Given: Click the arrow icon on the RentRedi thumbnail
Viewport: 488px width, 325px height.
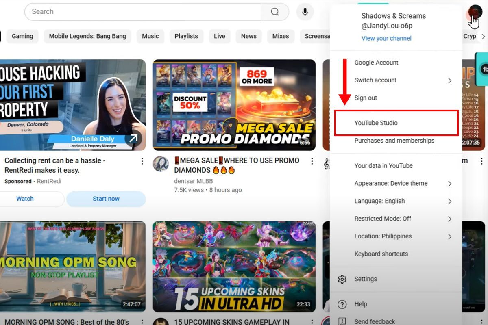Looking at the screenshot, I should (133, 139).
